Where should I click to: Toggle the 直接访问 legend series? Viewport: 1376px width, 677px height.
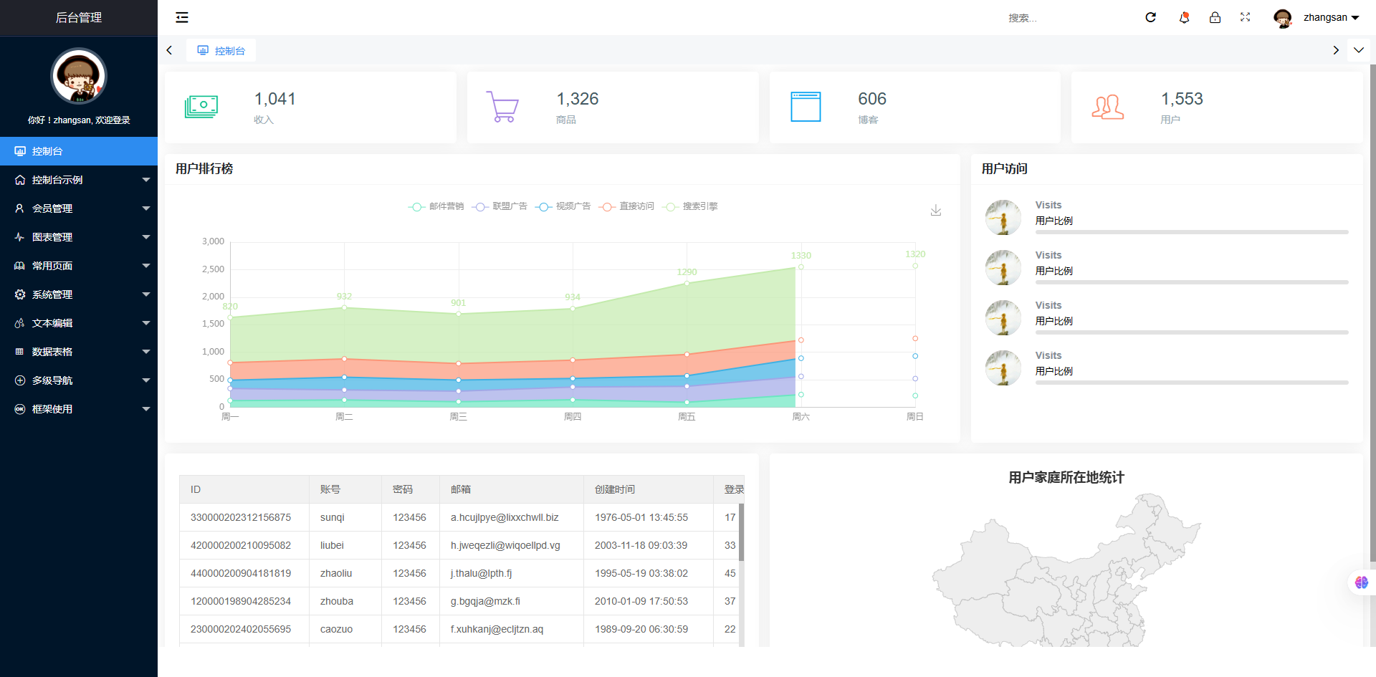(x=627, y=206)
